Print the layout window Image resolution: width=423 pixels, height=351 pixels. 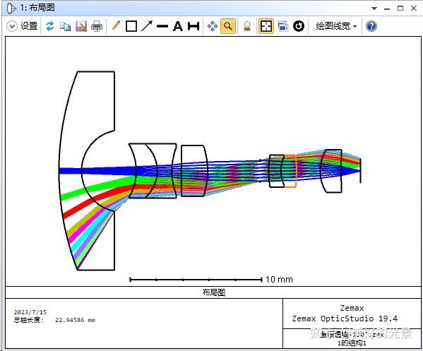coord(97,26)
